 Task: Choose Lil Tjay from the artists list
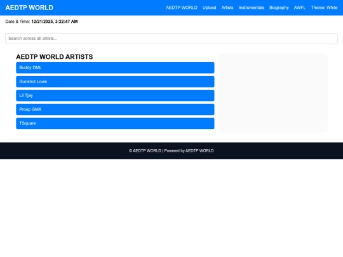(115, 95)
